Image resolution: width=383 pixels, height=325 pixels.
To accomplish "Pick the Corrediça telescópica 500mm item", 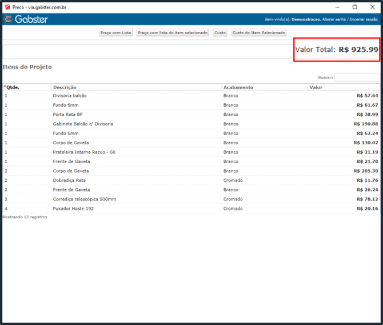I will tap(85, 199).
